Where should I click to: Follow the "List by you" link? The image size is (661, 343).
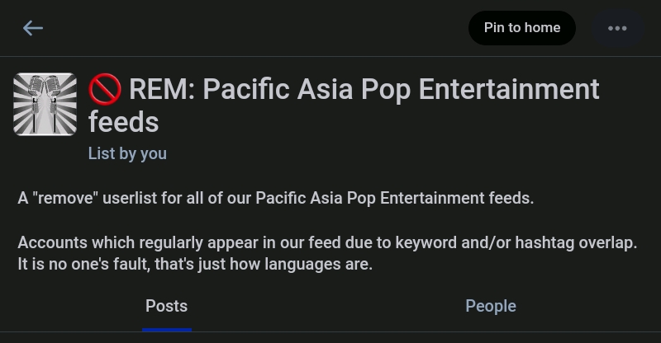pos(127,153)
